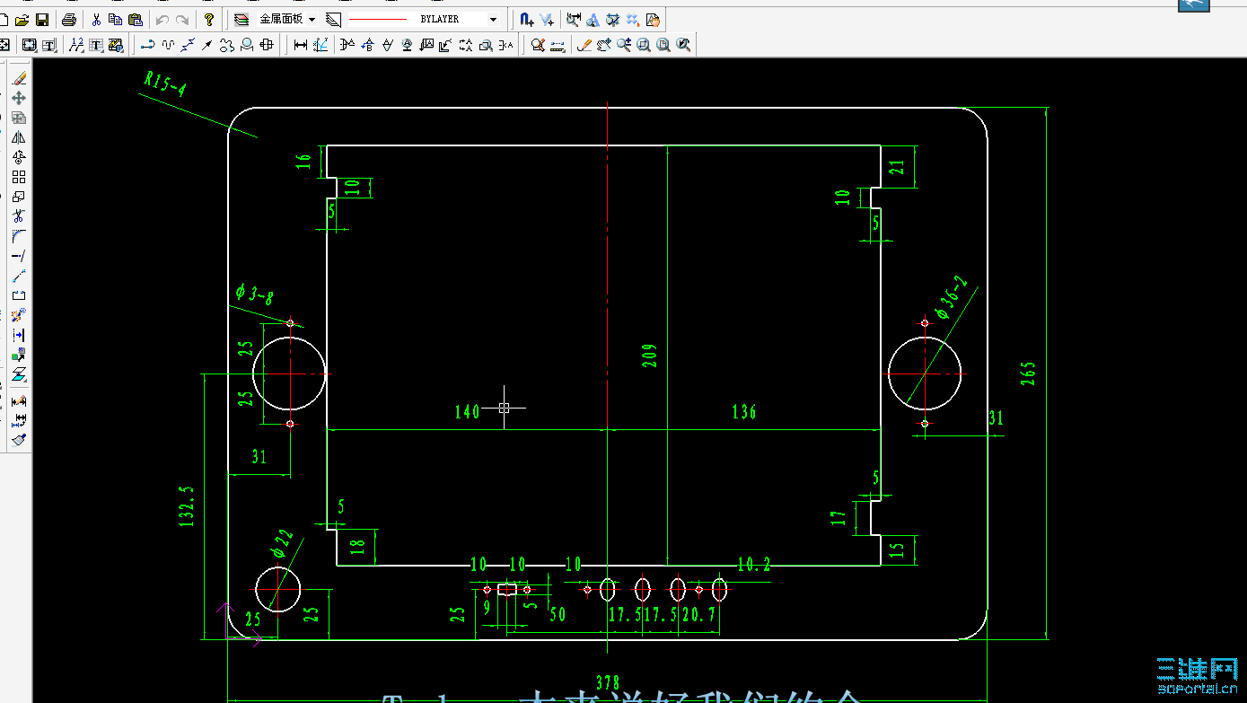Image resolution: width=1247 pixels, height=703 pixels.
Task: Select the Rotate tool below the Mirror tool
Action: tap(19, 157)
